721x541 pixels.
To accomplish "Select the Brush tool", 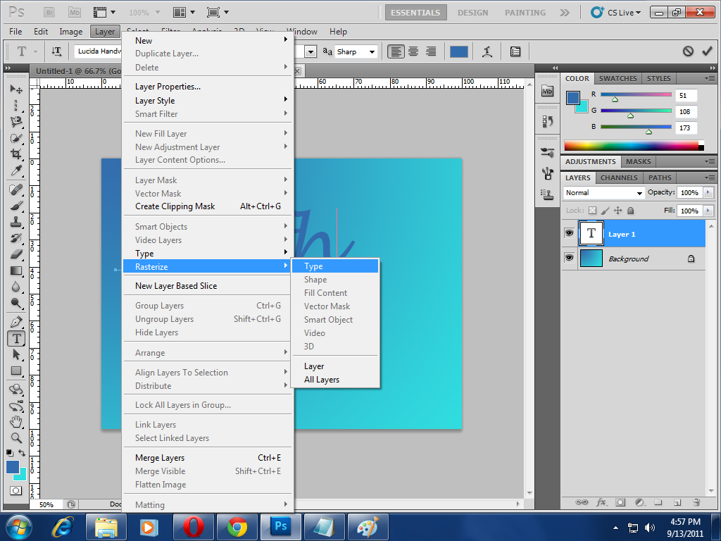I will pos(17,205).
